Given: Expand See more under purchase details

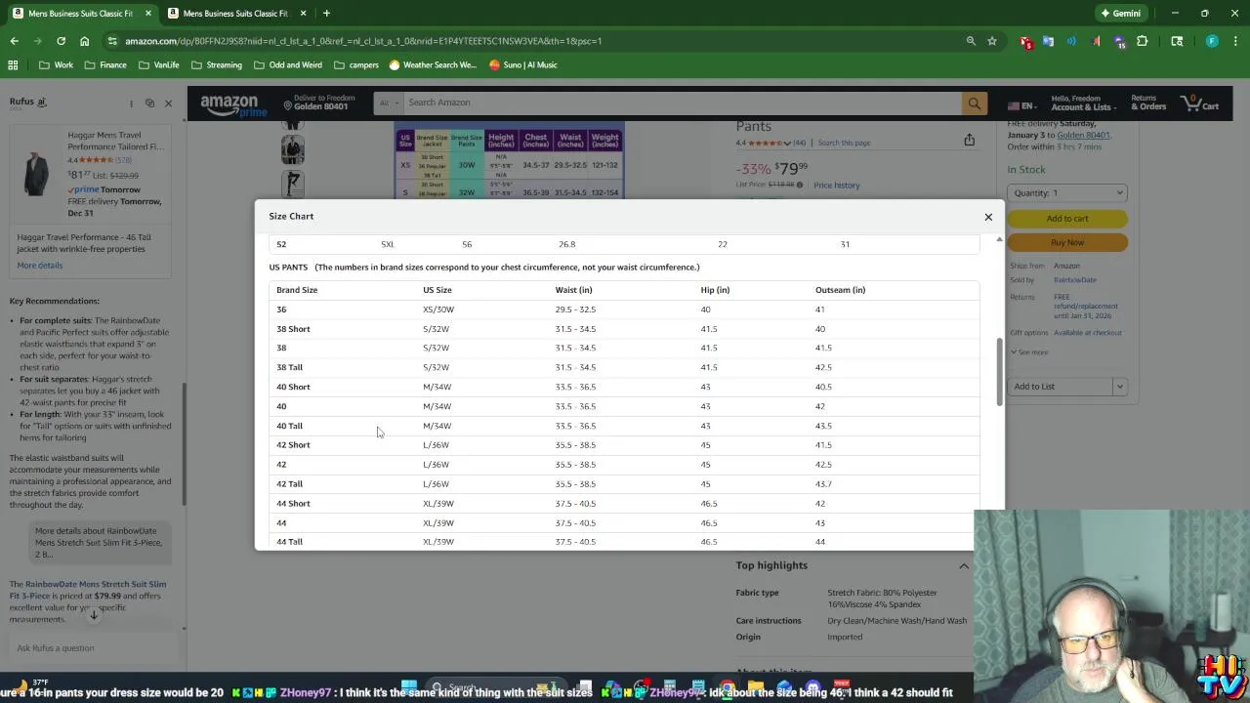Looking at the screenshot, I should pos(1029,351).
